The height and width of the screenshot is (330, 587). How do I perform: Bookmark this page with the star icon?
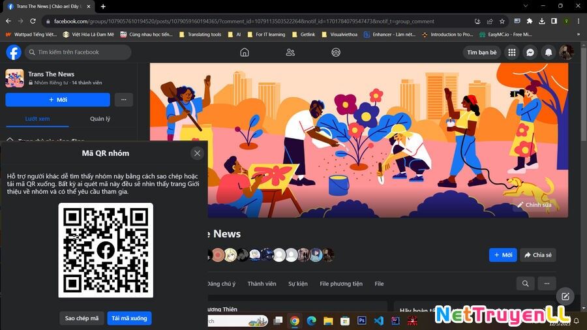pyautogui.click(x=502, y=22)
